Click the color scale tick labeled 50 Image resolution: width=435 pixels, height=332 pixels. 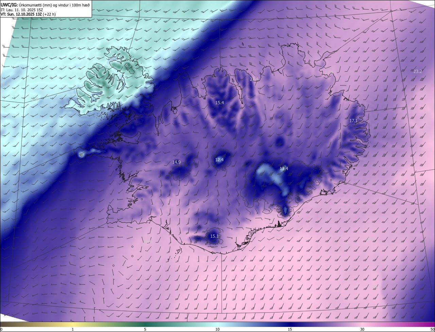click(433, 330)
